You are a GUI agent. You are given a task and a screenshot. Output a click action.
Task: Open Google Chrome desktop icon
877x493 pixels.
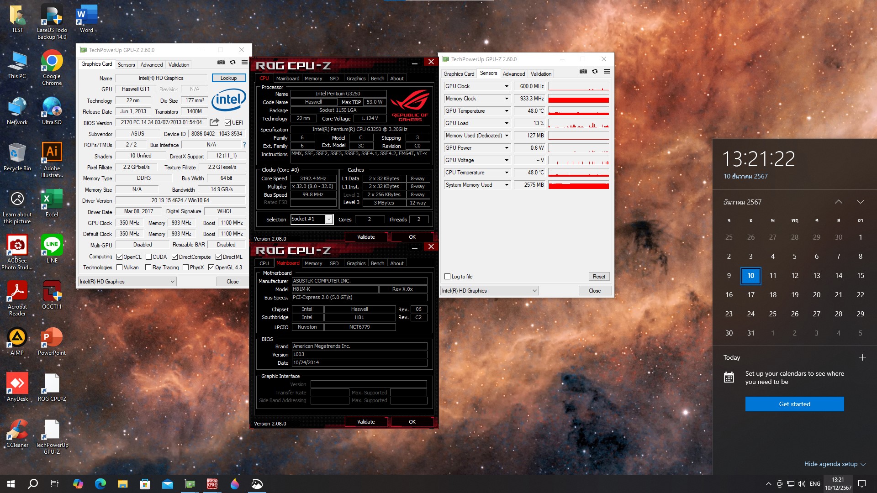pyautogui.click(x=52, y=68)
